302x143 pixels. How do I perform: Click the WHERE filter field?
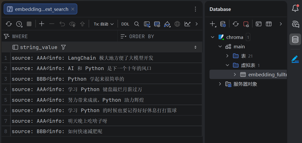tap(64, 36)
